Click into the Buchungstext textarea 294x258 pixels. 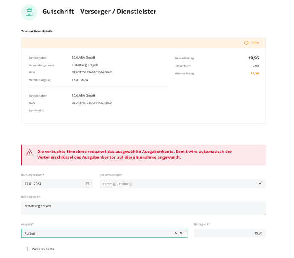click(144, 208)
